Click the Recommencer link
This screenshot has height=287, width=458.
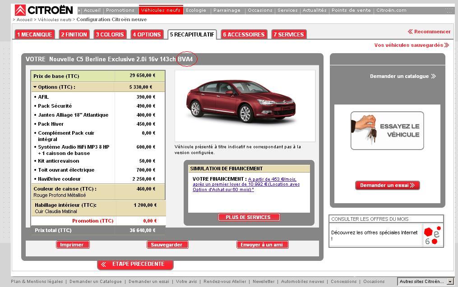(x=429, y=32)
